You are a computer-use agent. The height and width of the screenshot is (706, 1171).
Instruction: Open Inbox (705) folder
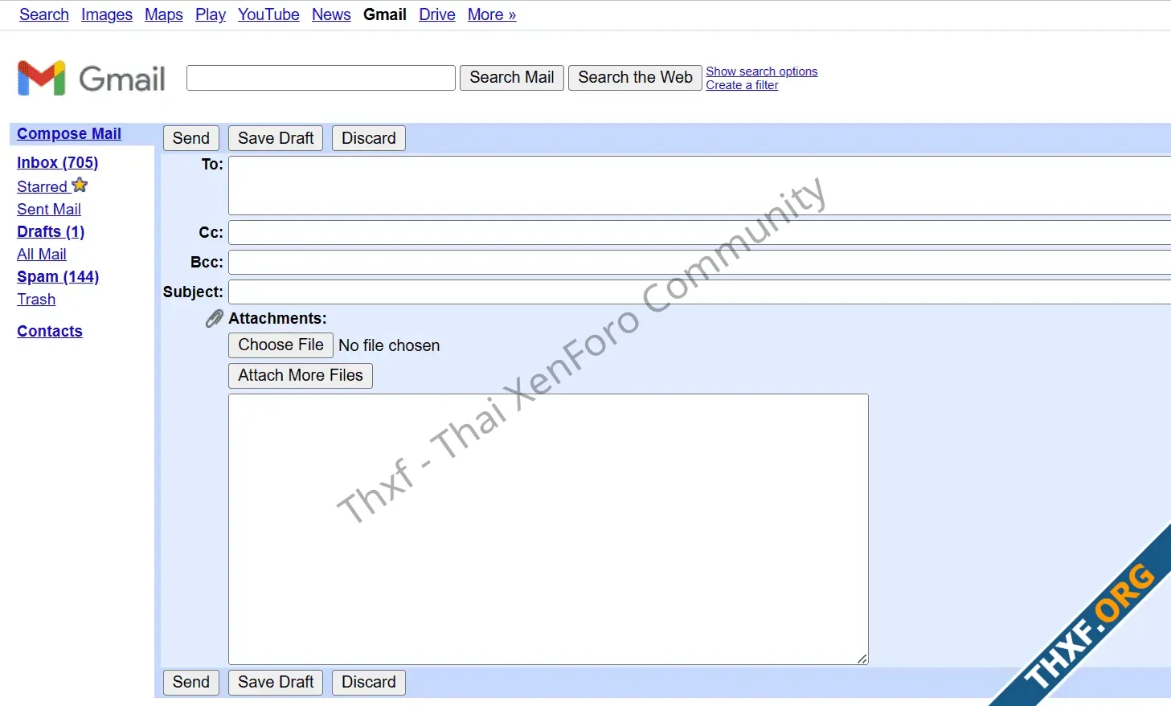(58, 163)
